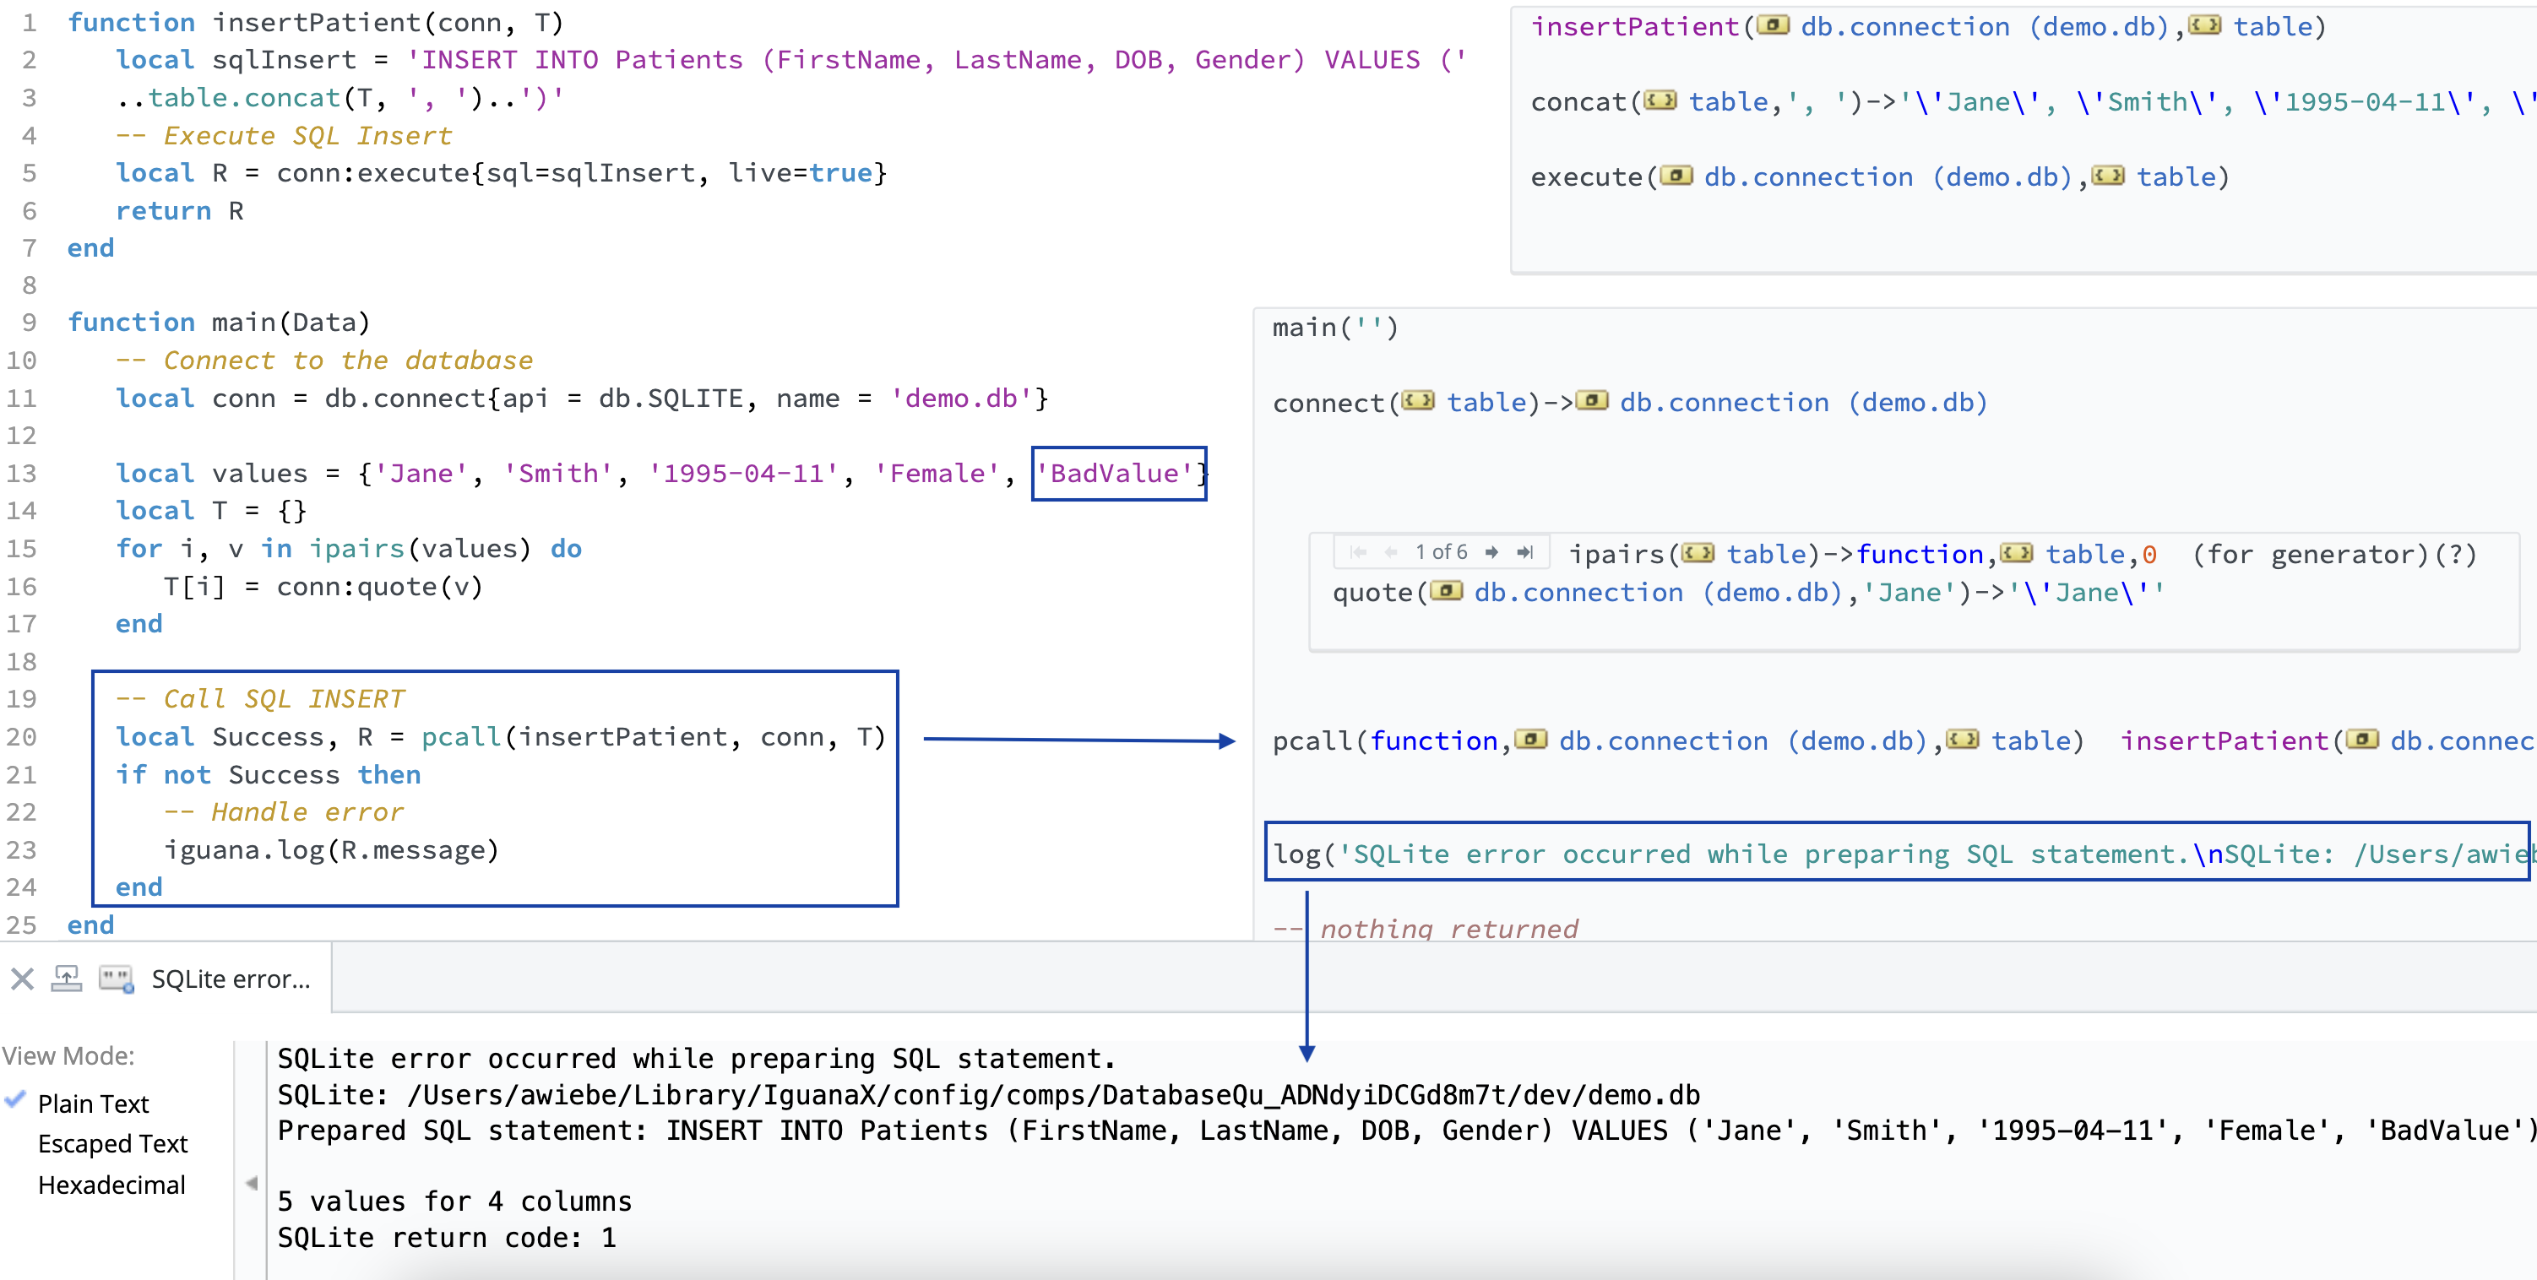Image resolution: width=2537 pixels, height=1280 pixels.
Task: Collapse the View Mode side panel arrow
Action: point(251,1183)
